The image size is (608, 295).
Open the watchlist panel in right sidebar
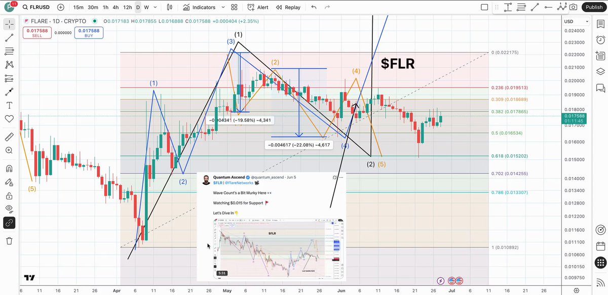tap(600, 24)
